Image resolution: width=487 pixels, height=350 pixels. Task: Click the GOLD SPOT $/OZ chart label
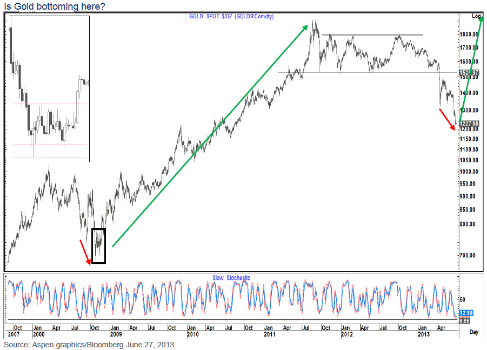(x=231, y=17)
